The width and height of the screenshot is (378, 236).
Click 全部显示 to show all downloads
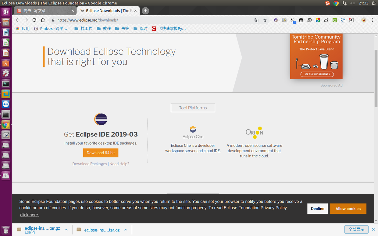[356, 229]
